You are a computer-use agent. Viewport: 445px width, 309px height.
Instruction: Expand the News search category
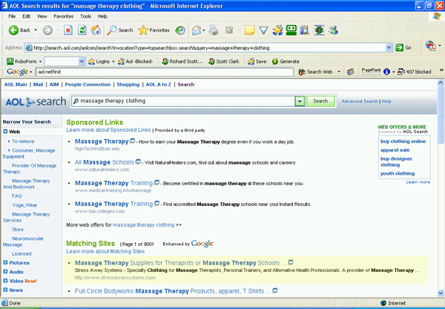click(x=5, y=290)
